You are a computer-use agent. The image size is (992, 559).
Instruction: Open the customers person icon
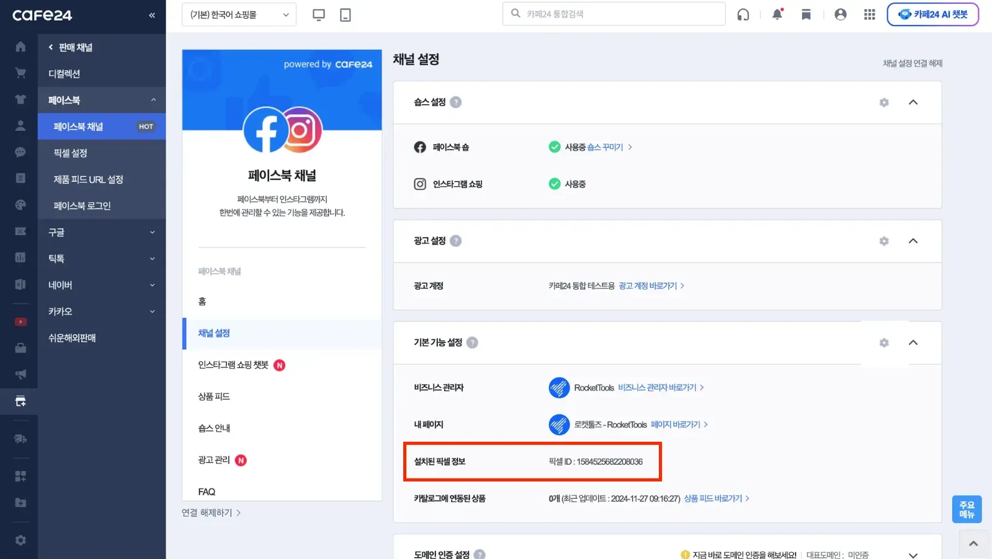[20, 125]
